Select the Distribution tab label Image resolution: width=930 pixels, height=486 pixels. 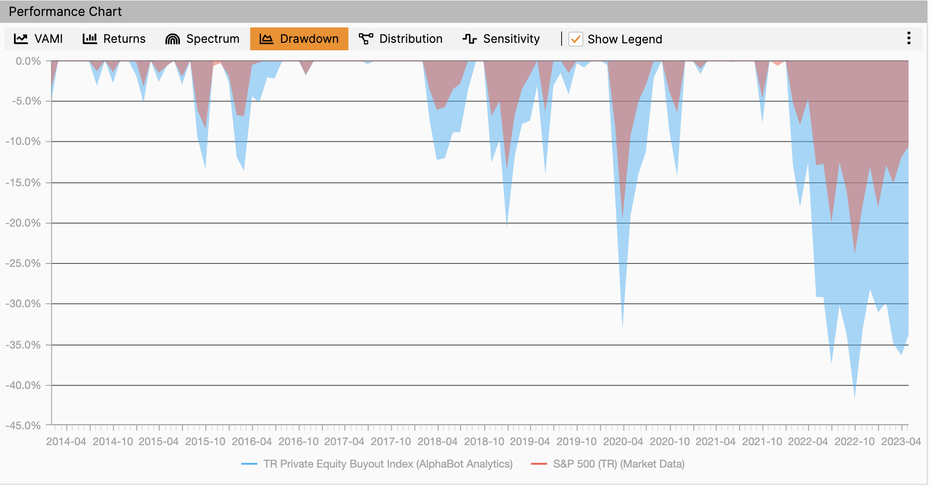click(411, 39)
